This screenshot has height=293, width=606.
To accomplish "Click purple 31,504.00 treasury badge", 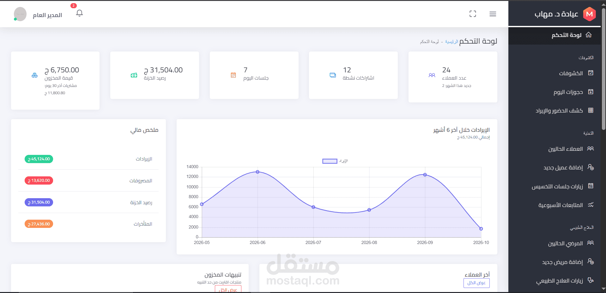I will (x=39, y=202).
